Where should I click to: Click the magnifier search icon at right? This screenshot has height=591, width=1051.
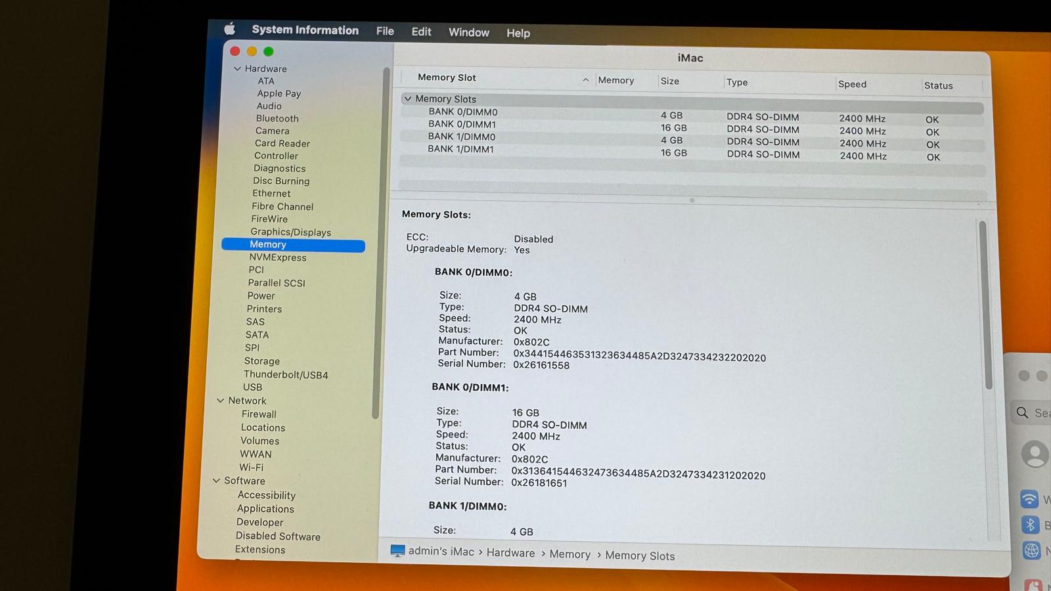point(1022,412)
